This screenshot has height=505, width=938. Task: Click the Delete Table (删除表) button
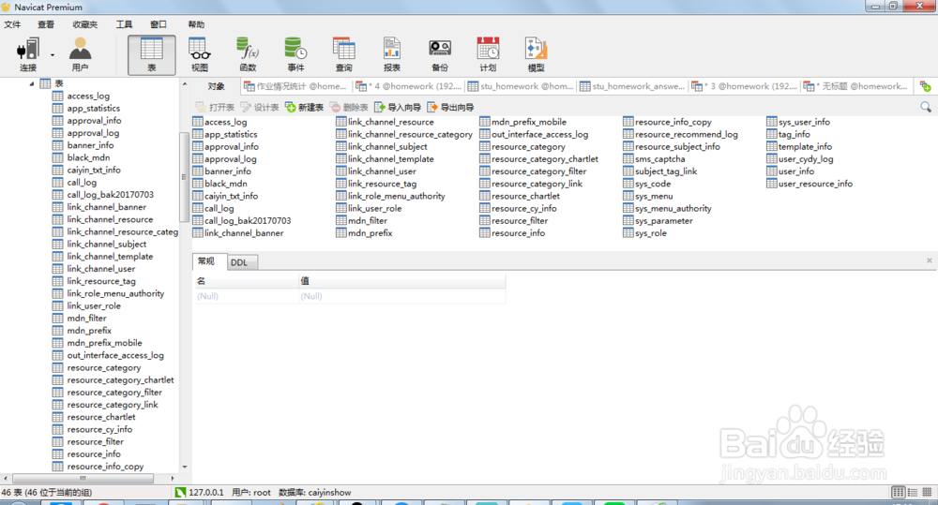[349, 107]
